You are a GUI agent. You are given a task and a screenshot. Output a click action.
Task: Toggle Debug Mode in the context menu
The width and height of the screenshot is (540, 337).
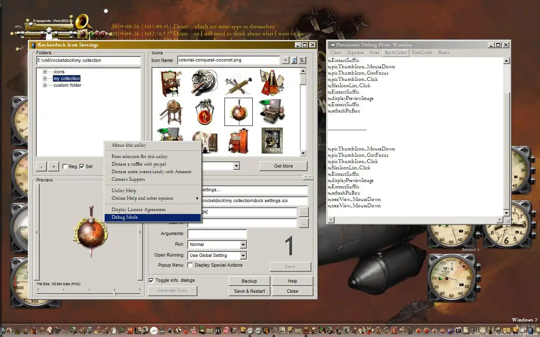coord(153,217)
